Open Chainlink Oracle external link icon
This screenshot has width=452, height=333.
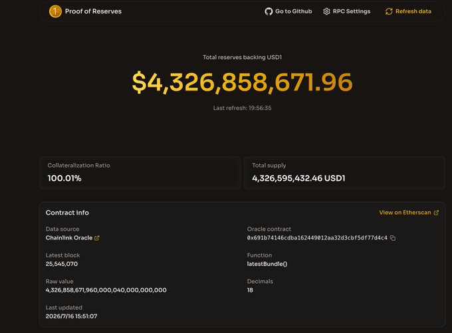[x=97, y=238]
